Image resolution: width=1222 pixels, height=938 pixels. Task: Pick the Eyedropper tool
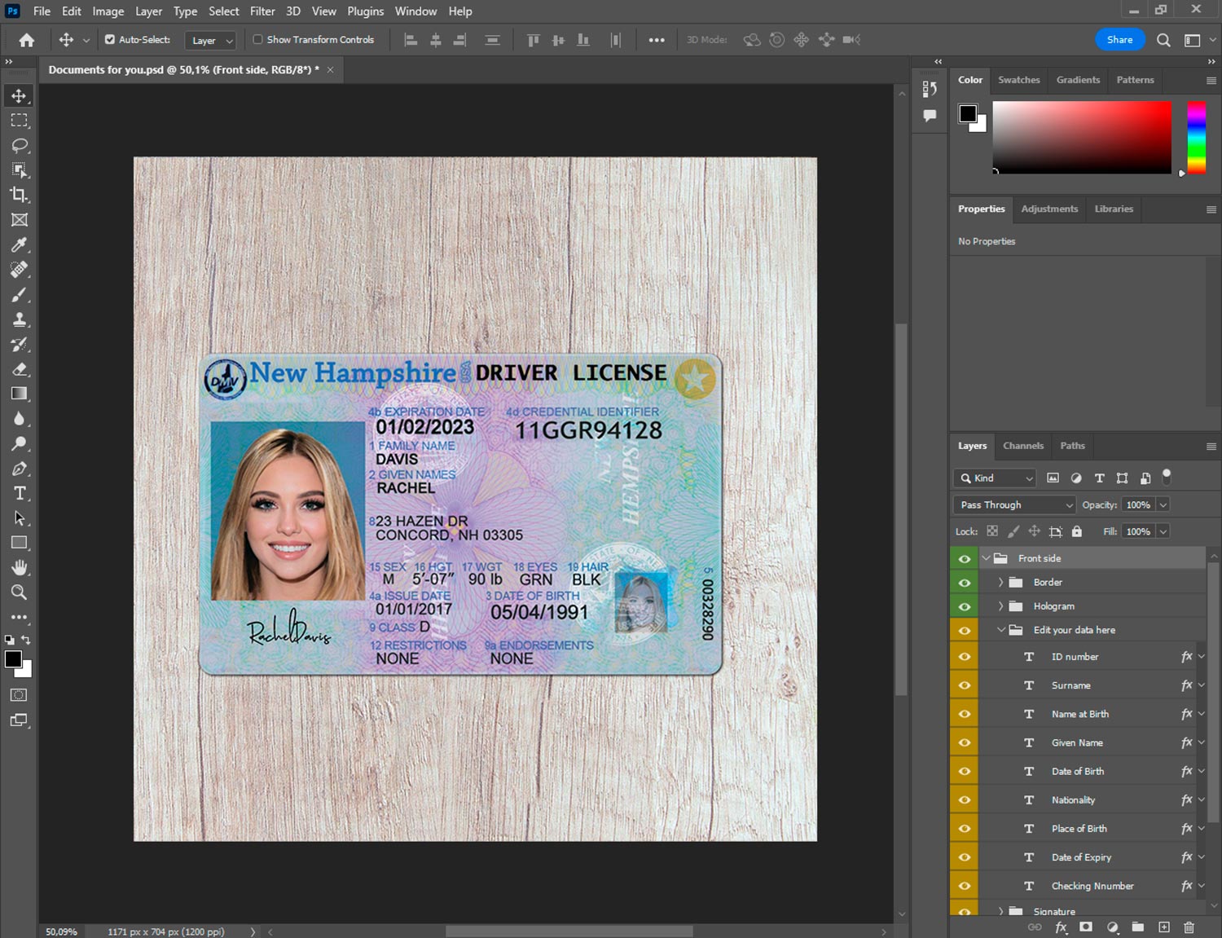20,244
